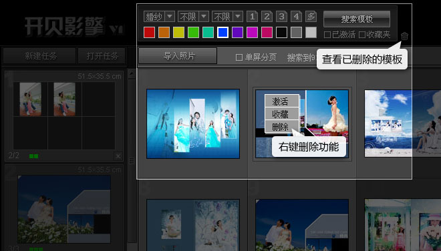Select the green garden template in second row

402,225
